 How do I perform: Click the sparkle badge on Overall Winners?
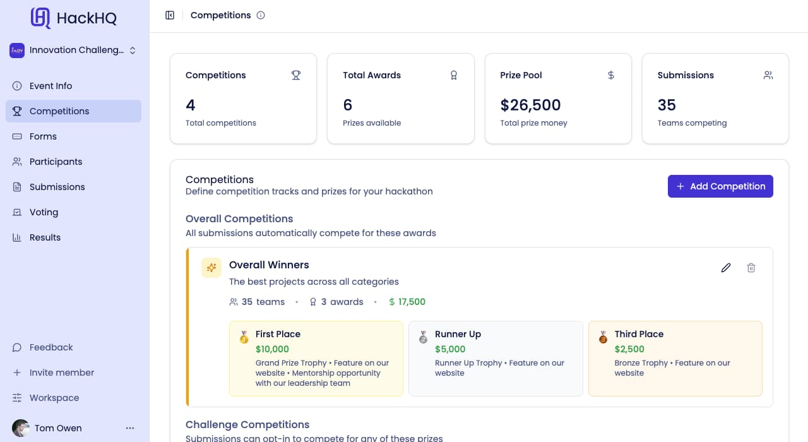[211, 268]
